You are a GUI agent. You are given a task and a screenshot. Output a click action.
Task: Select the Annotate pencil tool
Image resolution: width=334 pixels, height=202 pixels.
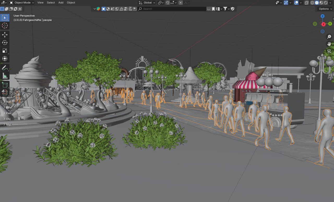click(5, 68)
